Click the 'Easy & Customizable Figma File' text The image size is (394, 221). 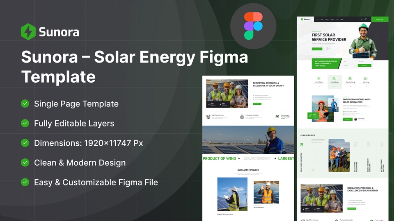coord(96,182)
